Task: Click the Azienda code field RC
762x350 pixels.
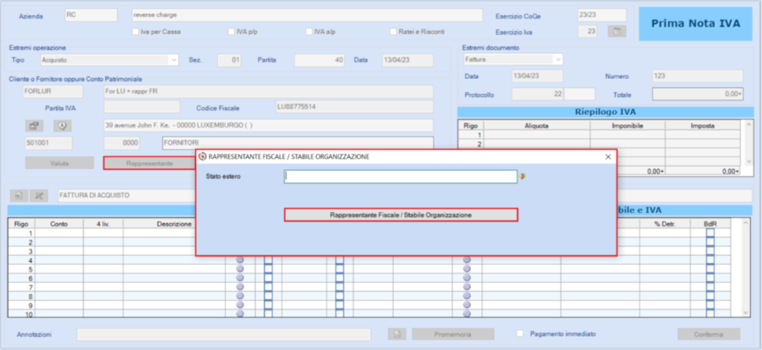Action: 91,15
